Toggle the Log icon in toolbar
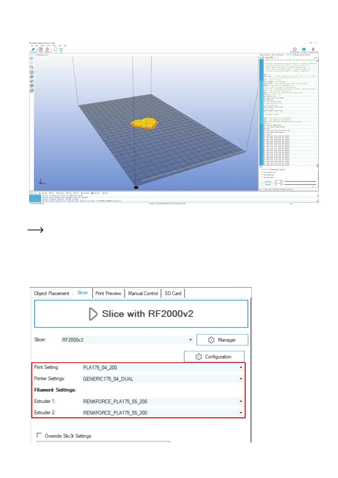This screenshot has width=338, height=478. click(61, 49)
